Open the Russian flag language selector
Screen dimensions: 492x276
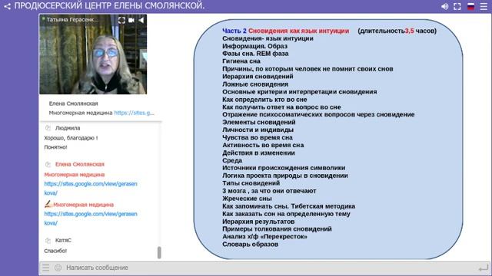coord(470,6)
